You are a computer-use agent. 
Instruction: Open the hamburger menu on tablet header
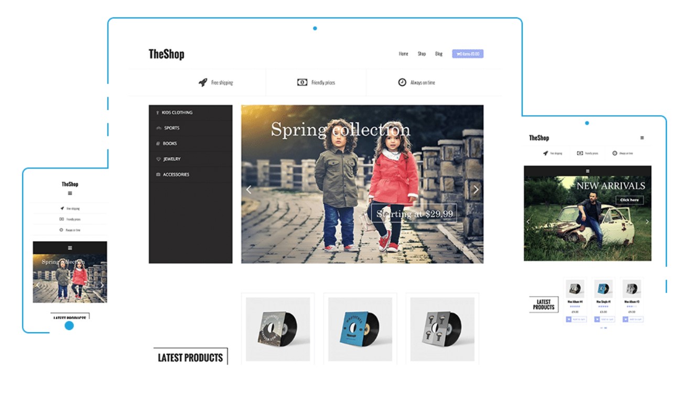click(x=642, y=138)
